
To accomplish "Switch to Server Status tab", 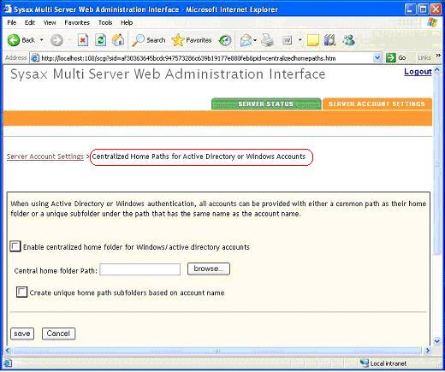I will pyautogui.click(x=266, y=103).
